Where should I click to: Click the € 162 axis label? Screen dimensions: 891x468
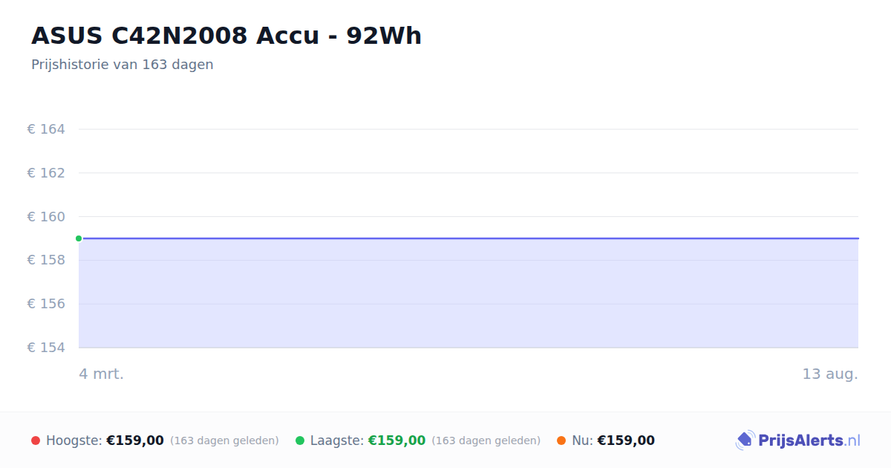[46, 173]
